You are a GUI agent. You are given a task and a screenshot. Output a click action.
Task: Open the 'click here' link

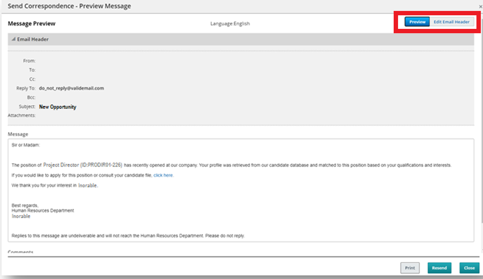tap(163, 175)
